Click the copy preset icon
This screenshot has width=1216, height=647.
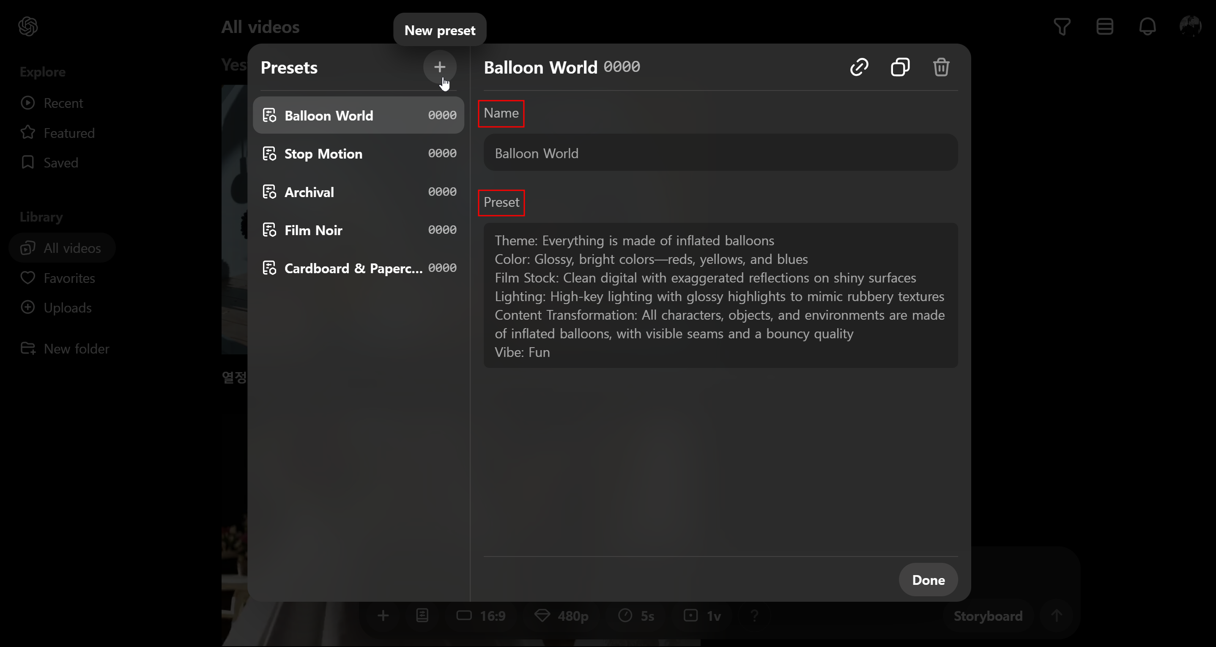pos(900,68)
